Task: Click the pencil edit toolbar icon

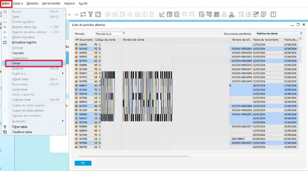Action: pyautogui.click(x=162, y=14)
